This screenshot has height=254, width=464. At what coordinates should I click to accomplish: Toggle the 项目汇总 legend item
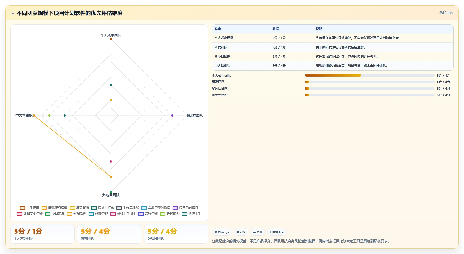tap(55, 214)
